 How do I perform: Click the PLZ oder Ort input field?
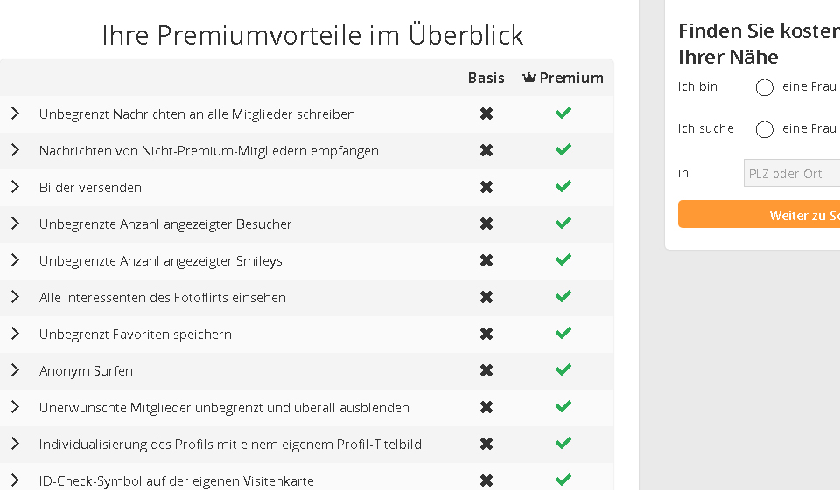point(791,173)
